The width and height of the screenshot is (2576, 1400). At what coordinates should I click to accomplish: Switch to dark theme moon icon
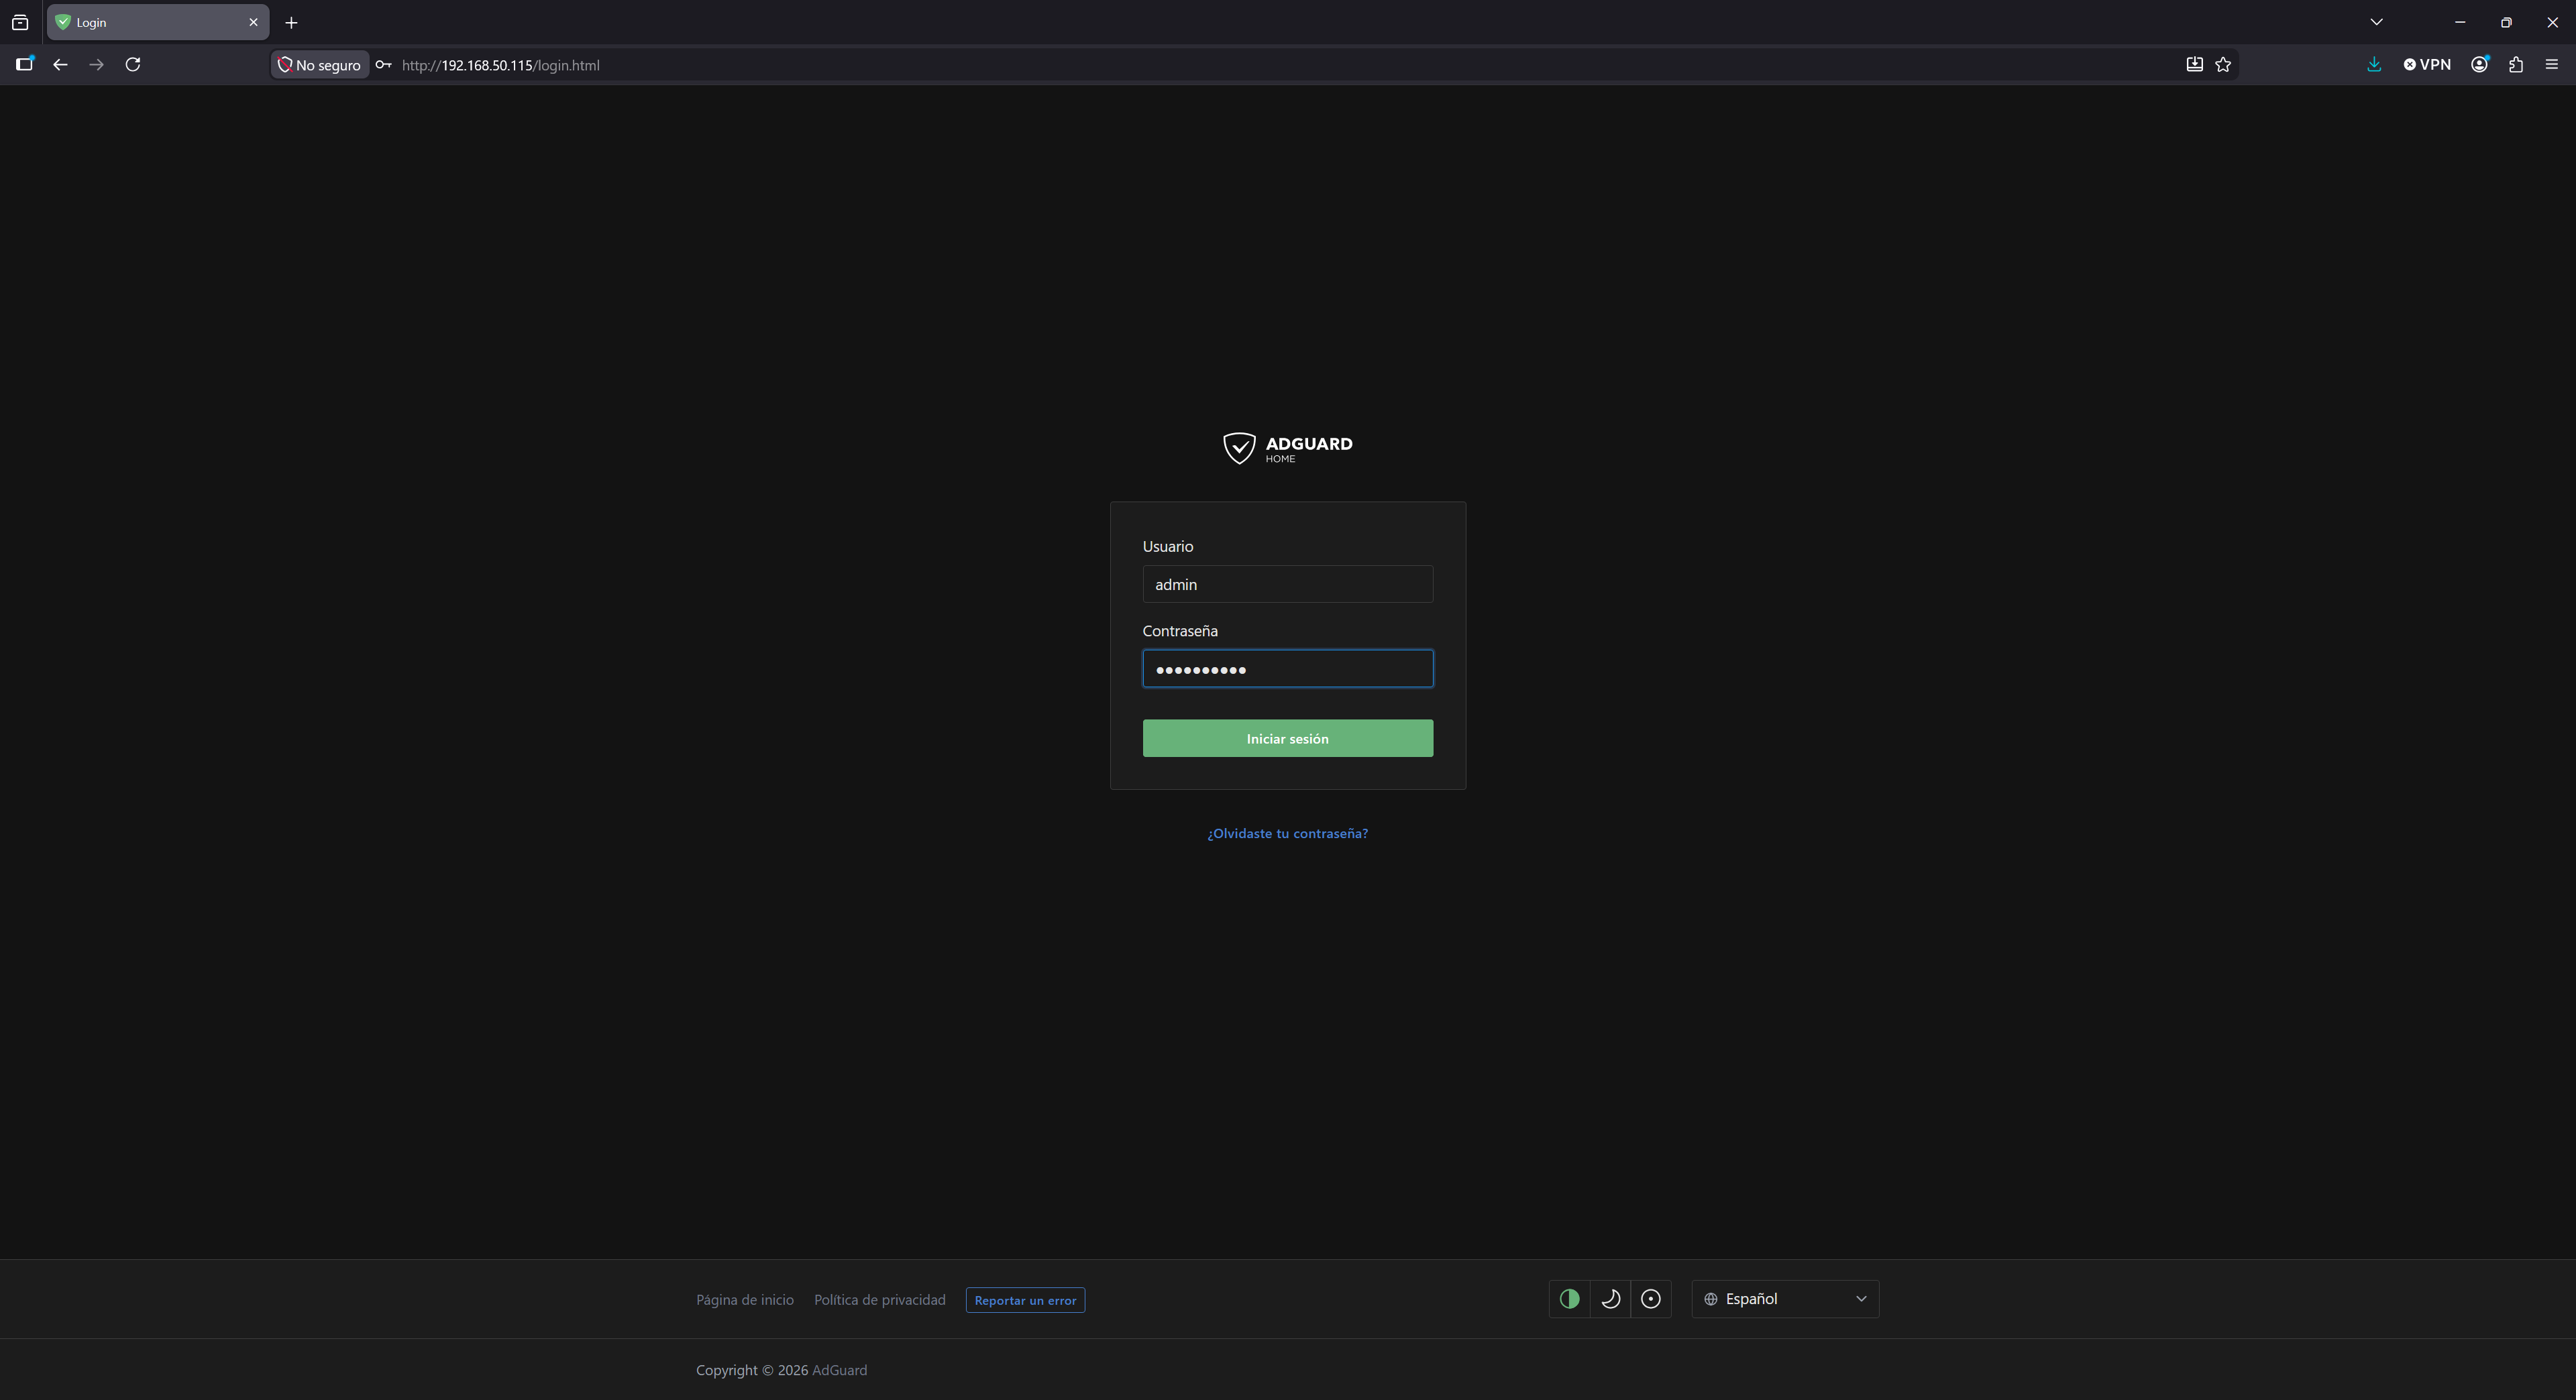1610,1299
